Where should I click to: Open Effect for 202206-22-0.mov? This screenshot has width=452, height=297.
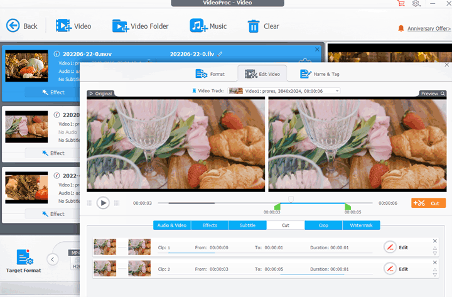(53, 92)
